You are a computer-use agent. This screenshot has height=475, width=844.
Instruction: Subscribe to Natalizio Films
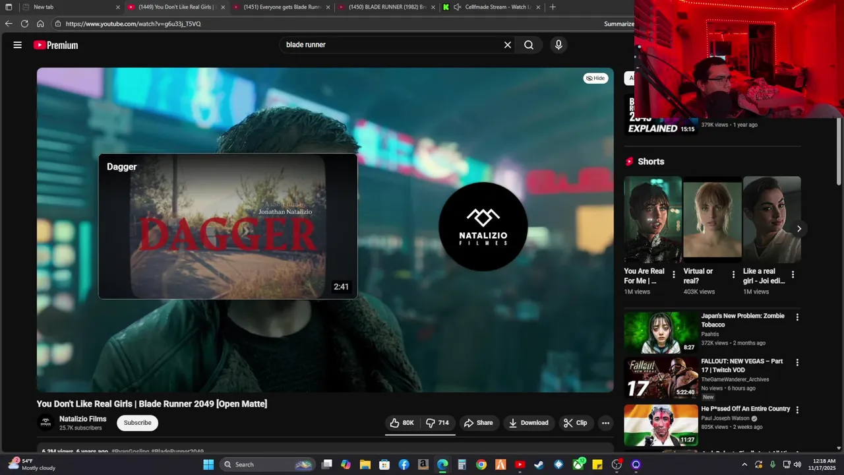coord(137,423)
